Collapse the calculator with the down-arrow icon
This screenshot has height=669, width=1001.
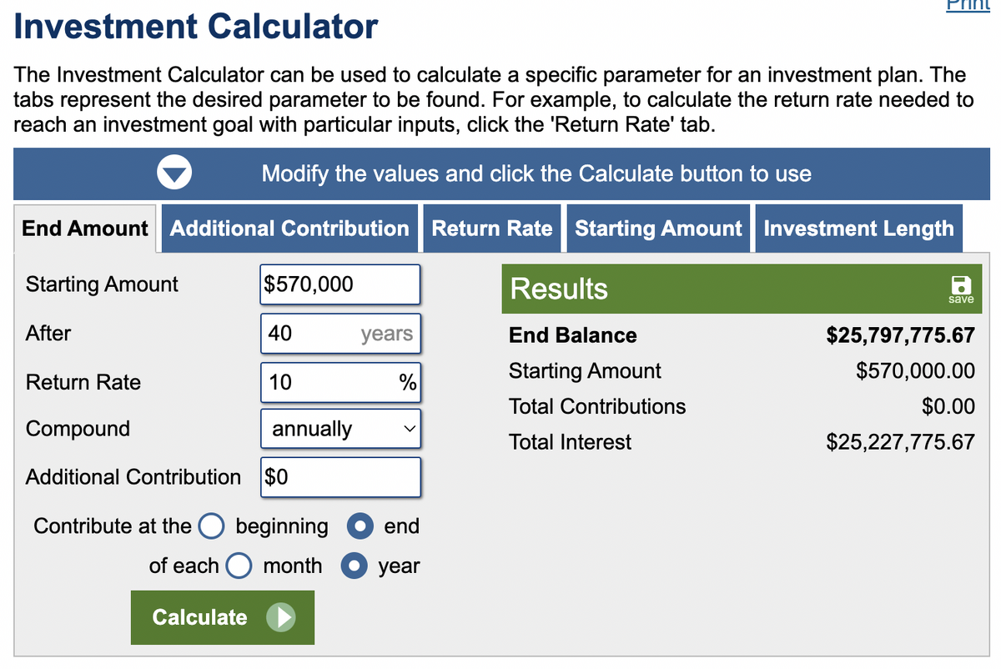click(176, 174)
